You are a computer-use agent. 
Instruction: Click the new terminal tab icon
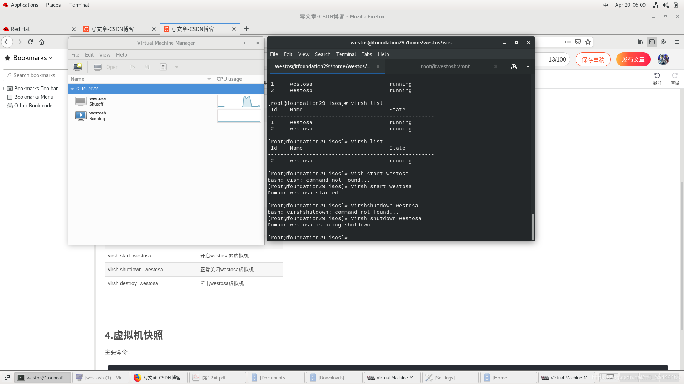pyautogui.click(x=513, y=66)
